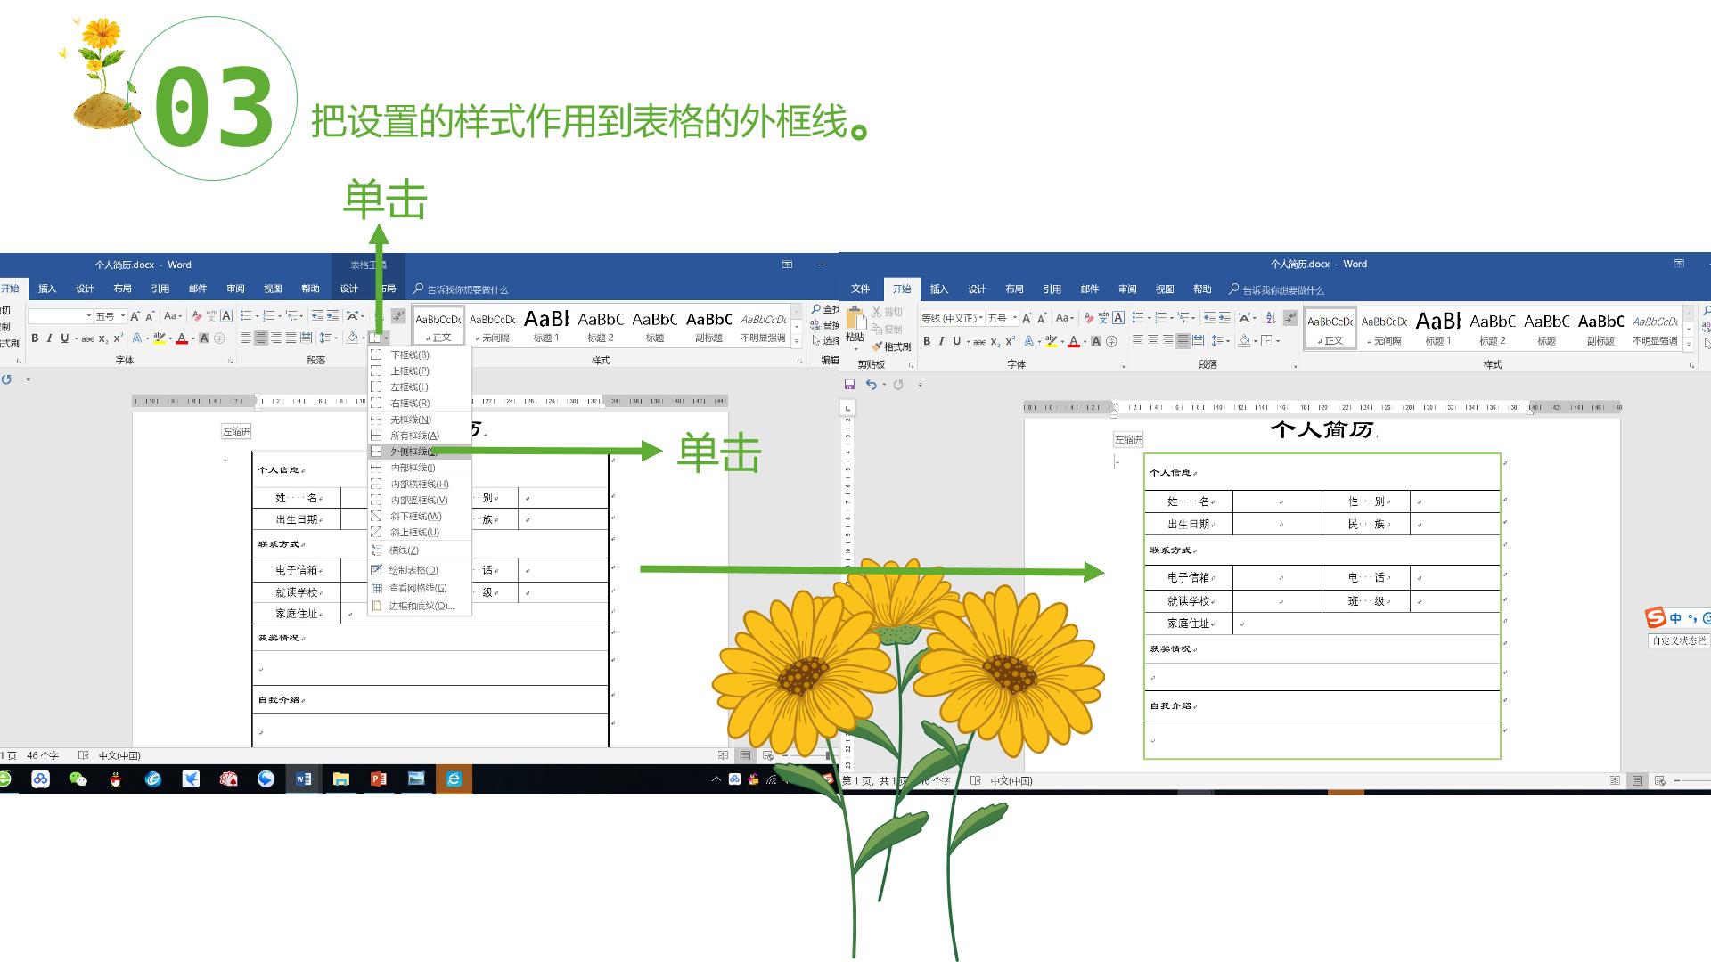1711x962 pixels.
Task: Toggle Bold in the right Word ribbon
Action: (x=927, y=341)
